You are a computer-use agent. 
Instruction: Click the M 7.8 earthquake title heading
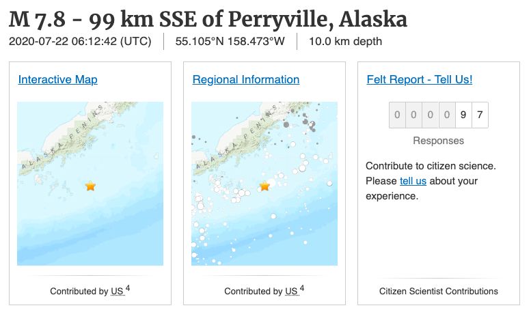(x=208, y=19)
